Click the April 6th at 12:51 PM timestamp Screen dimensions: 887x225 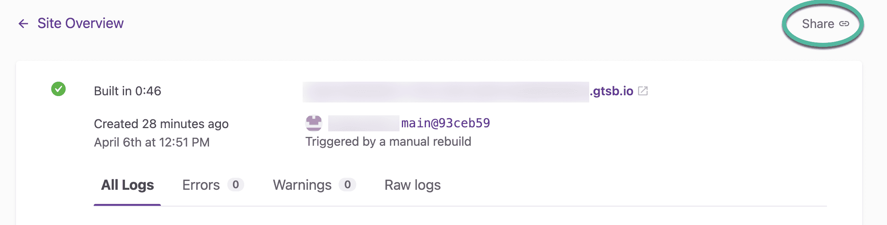click(x=152, y=143)
